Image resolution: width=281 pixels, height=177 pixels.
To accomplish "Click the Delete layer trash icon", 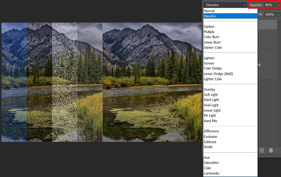I will pos(271,150).
